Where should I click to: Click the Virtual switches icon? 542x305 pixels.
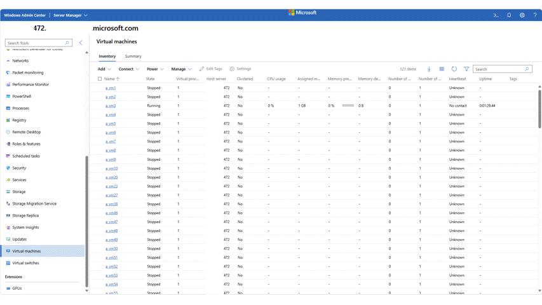click(8, 263)
